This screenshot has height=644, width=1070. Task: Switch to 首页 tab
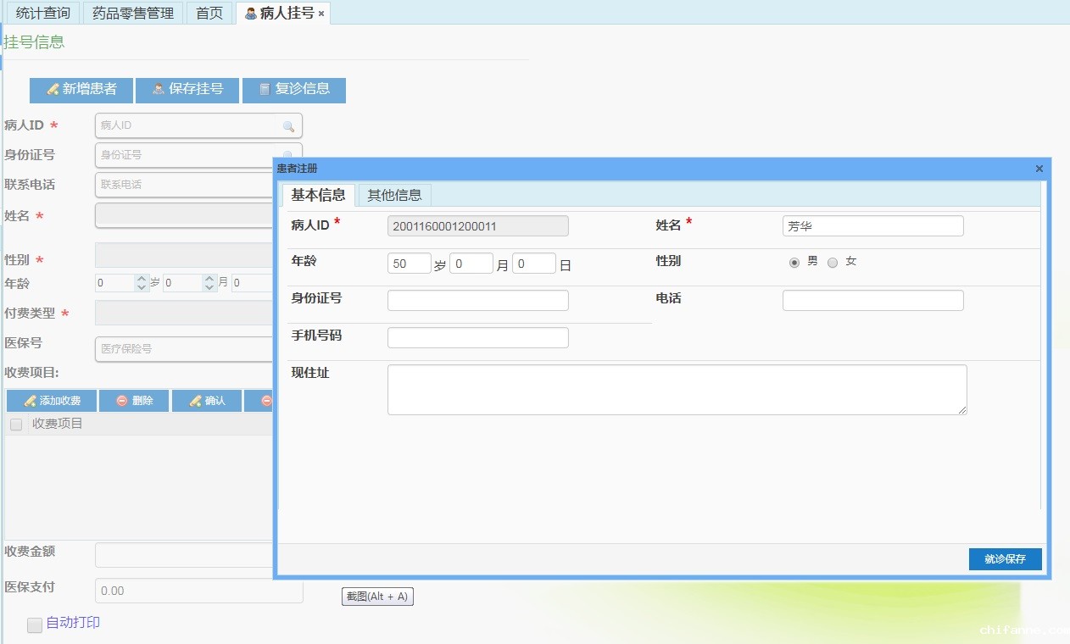209,13
